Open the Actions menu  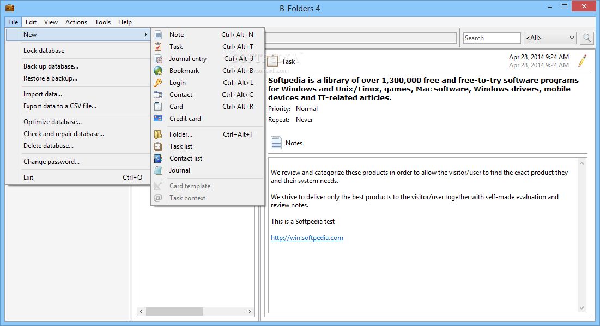[76, 22]
